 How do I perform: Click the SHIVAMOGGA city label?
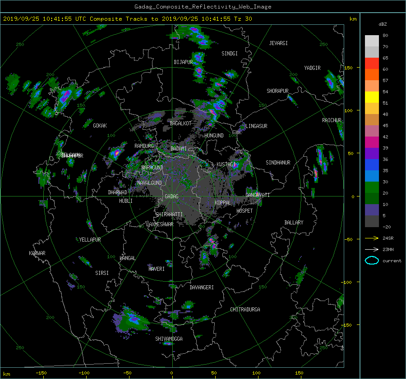169,338
